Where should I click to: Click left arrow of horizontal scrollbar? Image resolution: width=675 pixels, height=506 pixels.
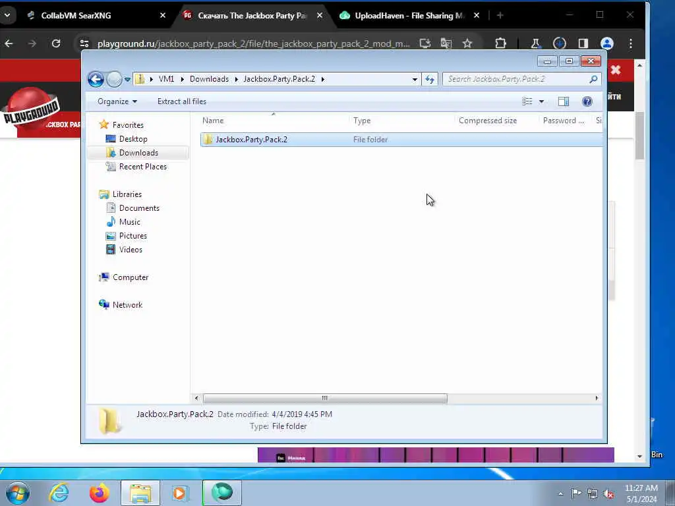[196, 399]
